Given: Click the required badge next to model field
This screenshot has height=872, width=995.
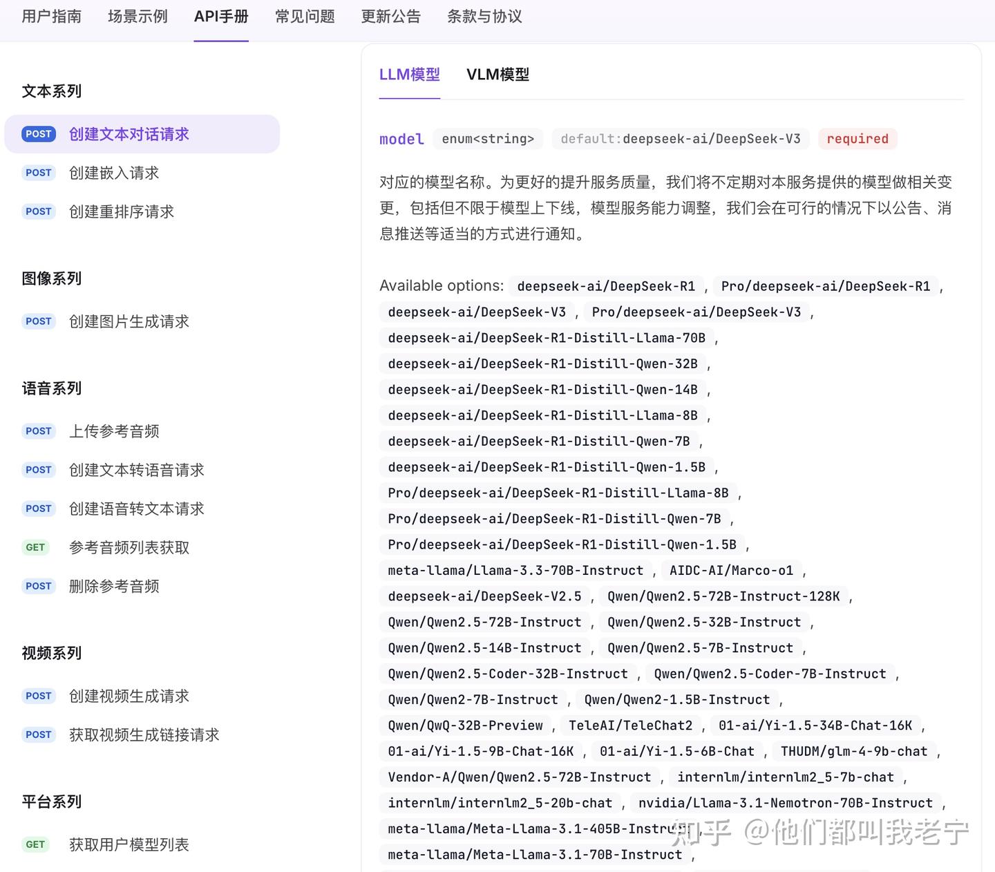Looking at the screenshot, I should click(857, 138).
